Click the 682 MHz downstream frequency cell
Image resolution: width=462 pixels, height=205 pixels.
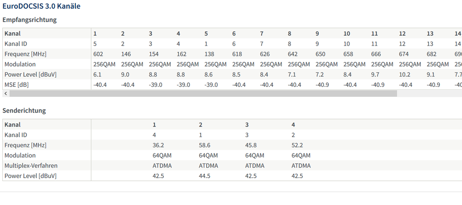(x=432, y=54)
